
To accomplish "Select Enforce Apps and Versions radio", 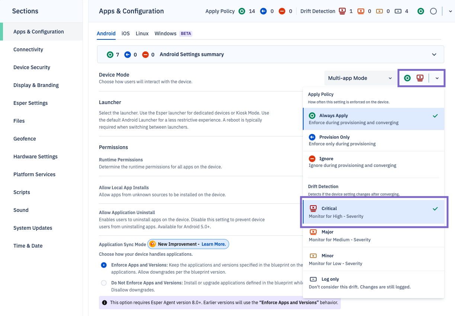I will click(x=104, y=265).
